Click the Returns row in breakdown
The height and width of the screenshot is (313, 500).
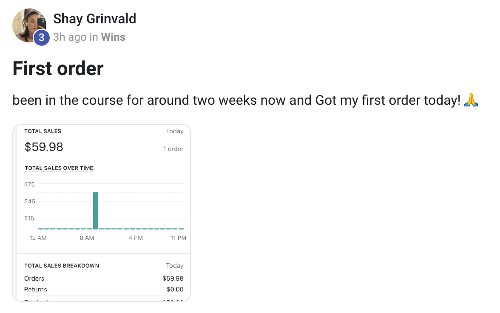104,289
